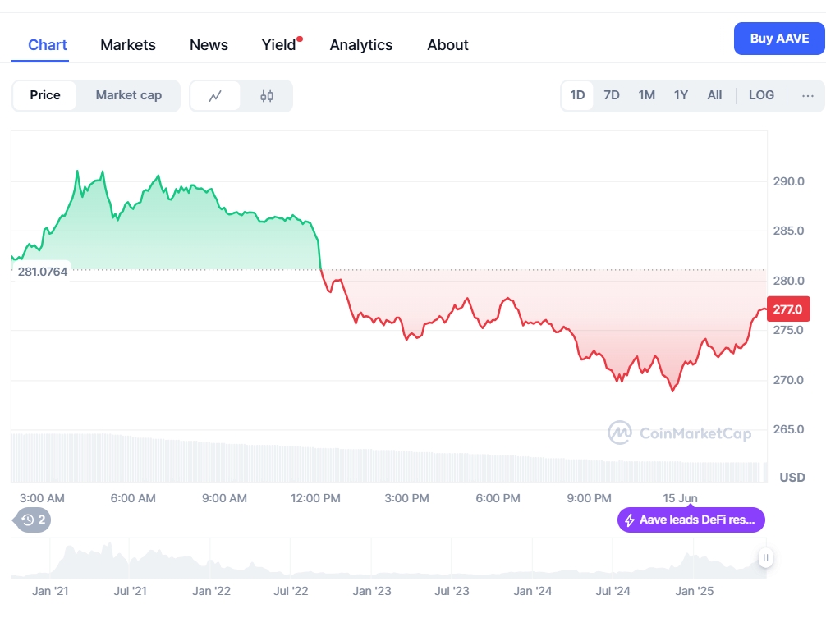Select the 7D time range
826x618 pixels.
click(x=611, y=95)
